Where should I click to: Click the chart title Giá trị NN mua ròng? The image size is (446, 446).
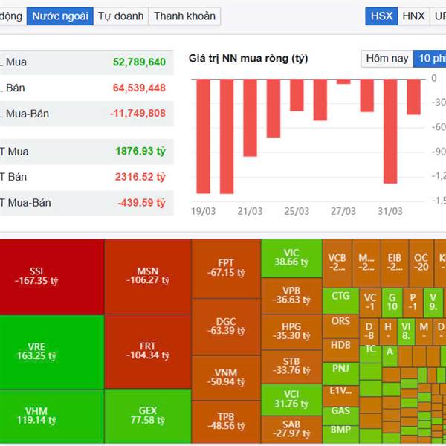[248, 59]
